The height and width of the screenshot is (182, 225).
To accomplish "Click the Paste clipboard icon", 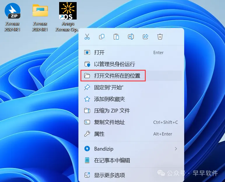I will tap(116, 37).
